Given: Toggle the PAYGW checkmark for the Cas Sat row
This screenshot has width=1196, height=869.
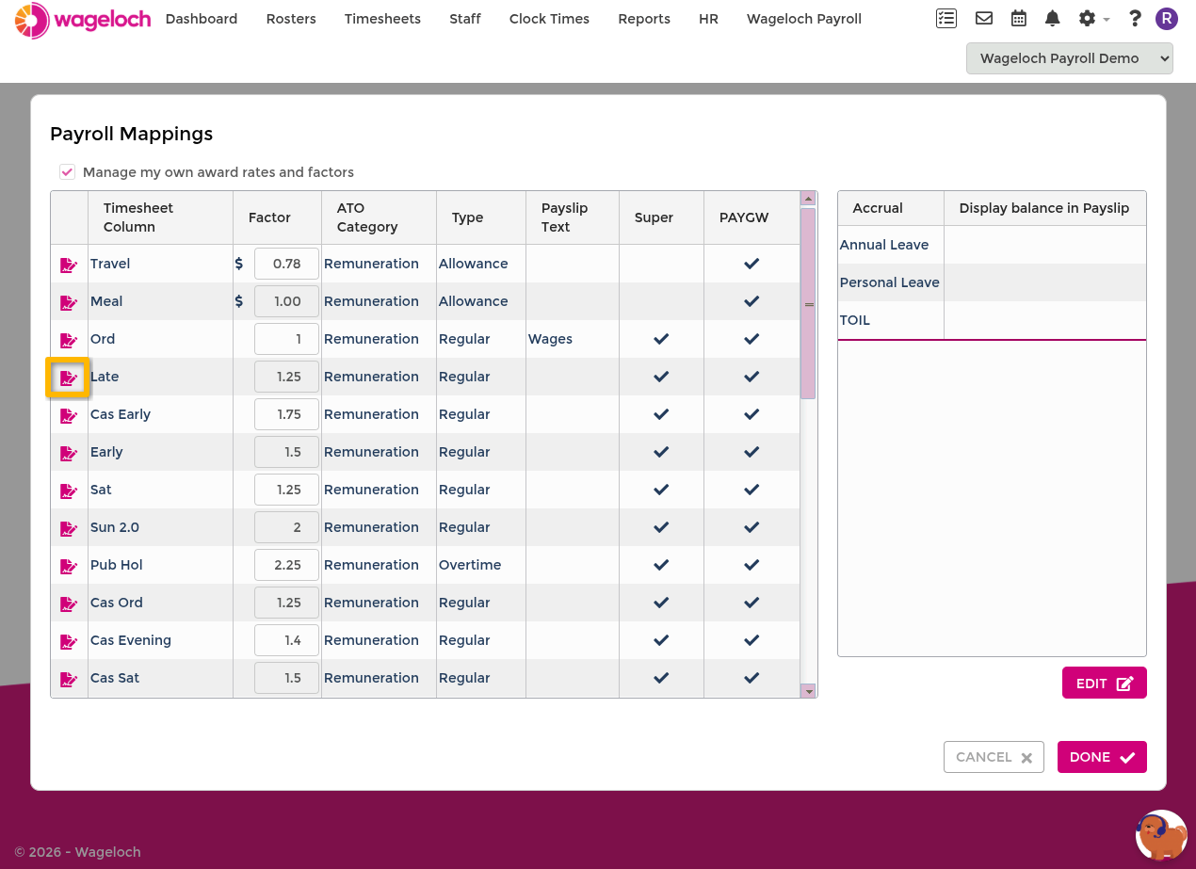Looking at the screenshot, I should pos(752,678).
